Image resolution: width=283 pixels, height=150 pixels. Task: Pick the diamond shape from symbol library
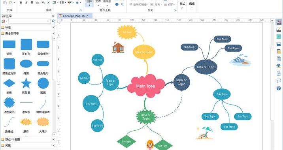point(9,83)
